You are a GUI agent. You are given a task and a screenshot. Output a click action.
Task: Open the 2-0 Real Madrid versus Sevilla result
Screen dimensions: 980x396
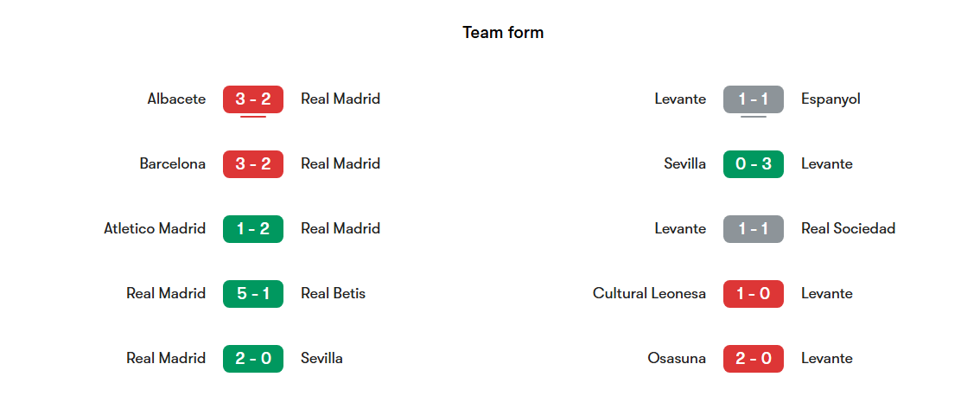tap(253, 359)
